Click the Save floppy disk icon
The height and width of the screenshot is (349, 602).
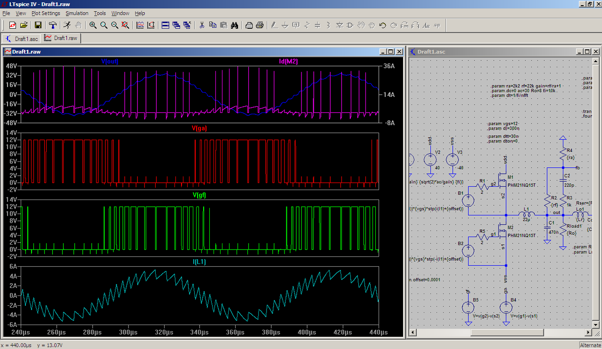click(x=38, y=25)
